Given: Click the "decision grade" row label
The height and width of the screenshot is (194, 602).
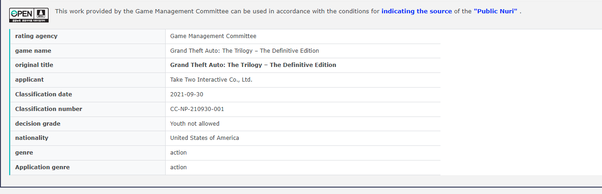Looking at the screenshot, I should point(38,124).
